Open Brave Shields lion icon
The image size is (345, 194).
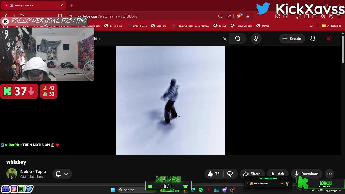pos(239,16)
